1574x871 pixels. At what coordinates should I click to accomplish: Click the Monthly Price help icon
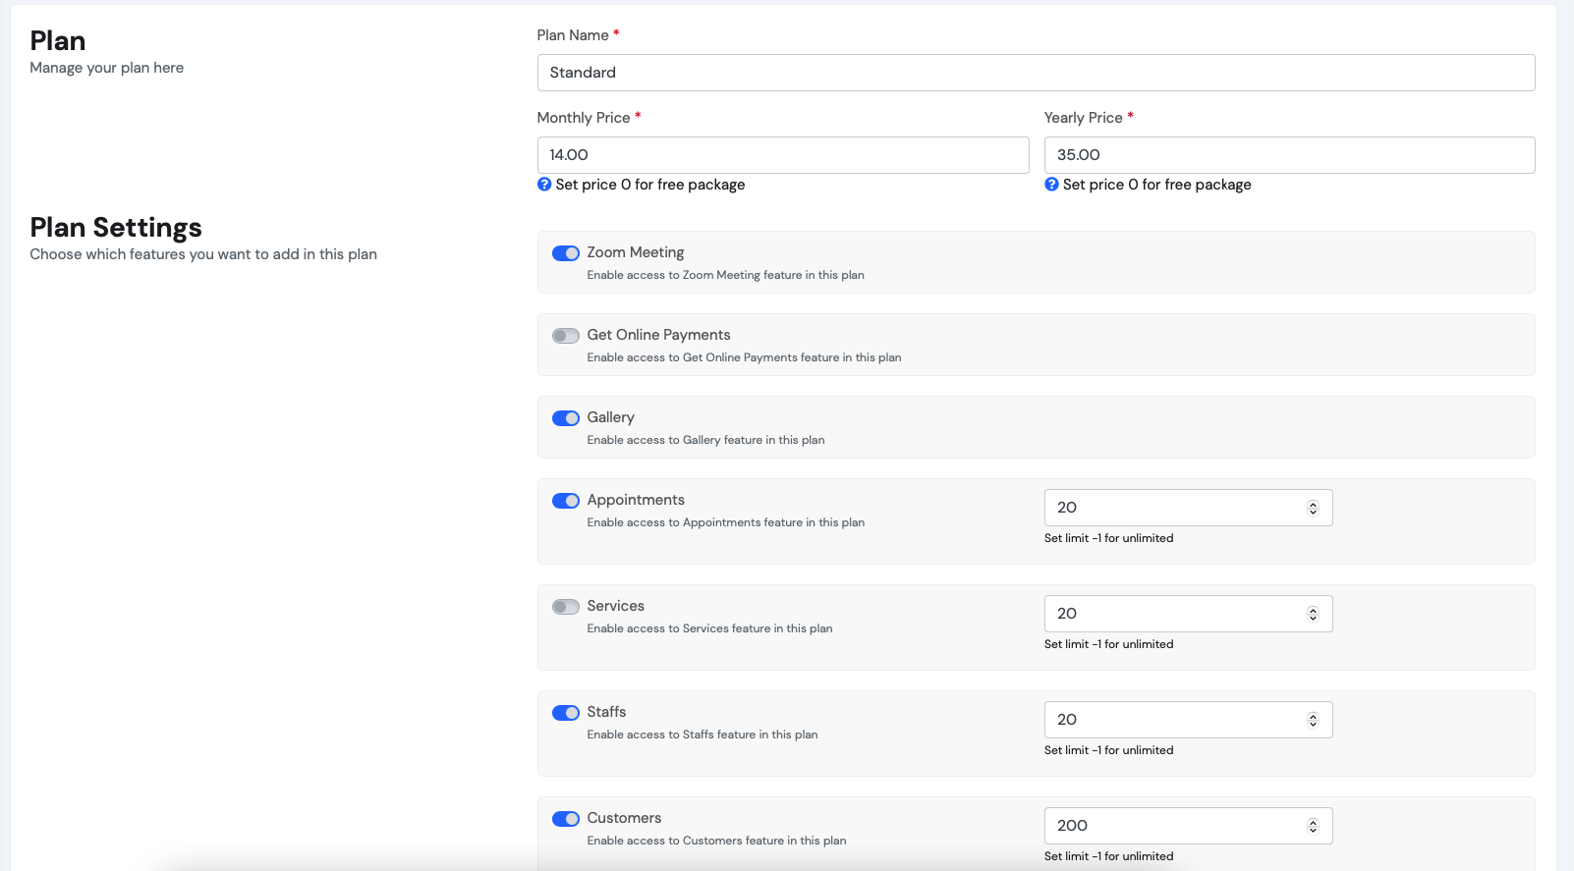[544, 185]
